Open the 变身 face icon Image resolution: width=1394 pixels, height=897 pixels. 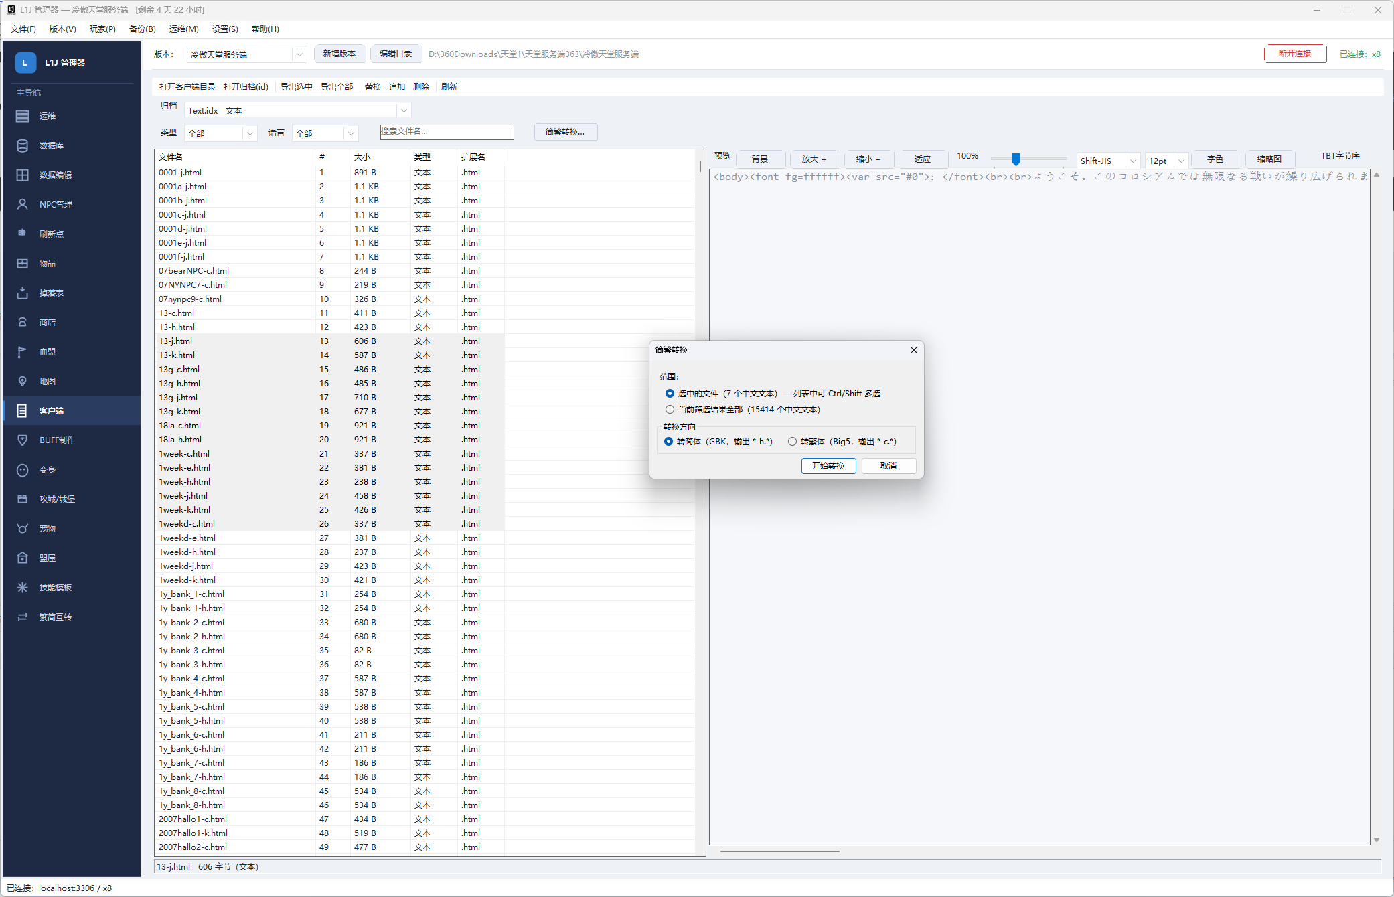23,469
